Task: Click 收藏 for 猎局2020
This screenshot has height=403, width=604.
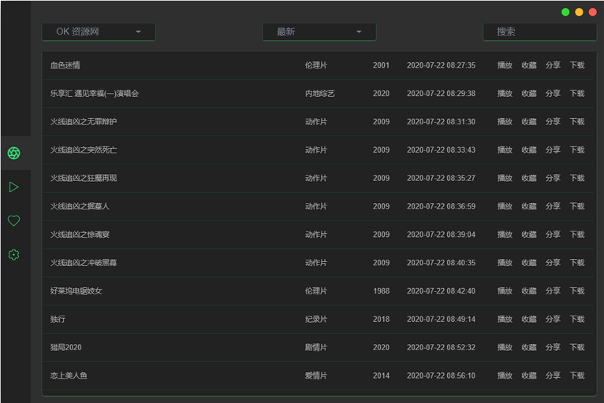Action: [x=529, y=347]
